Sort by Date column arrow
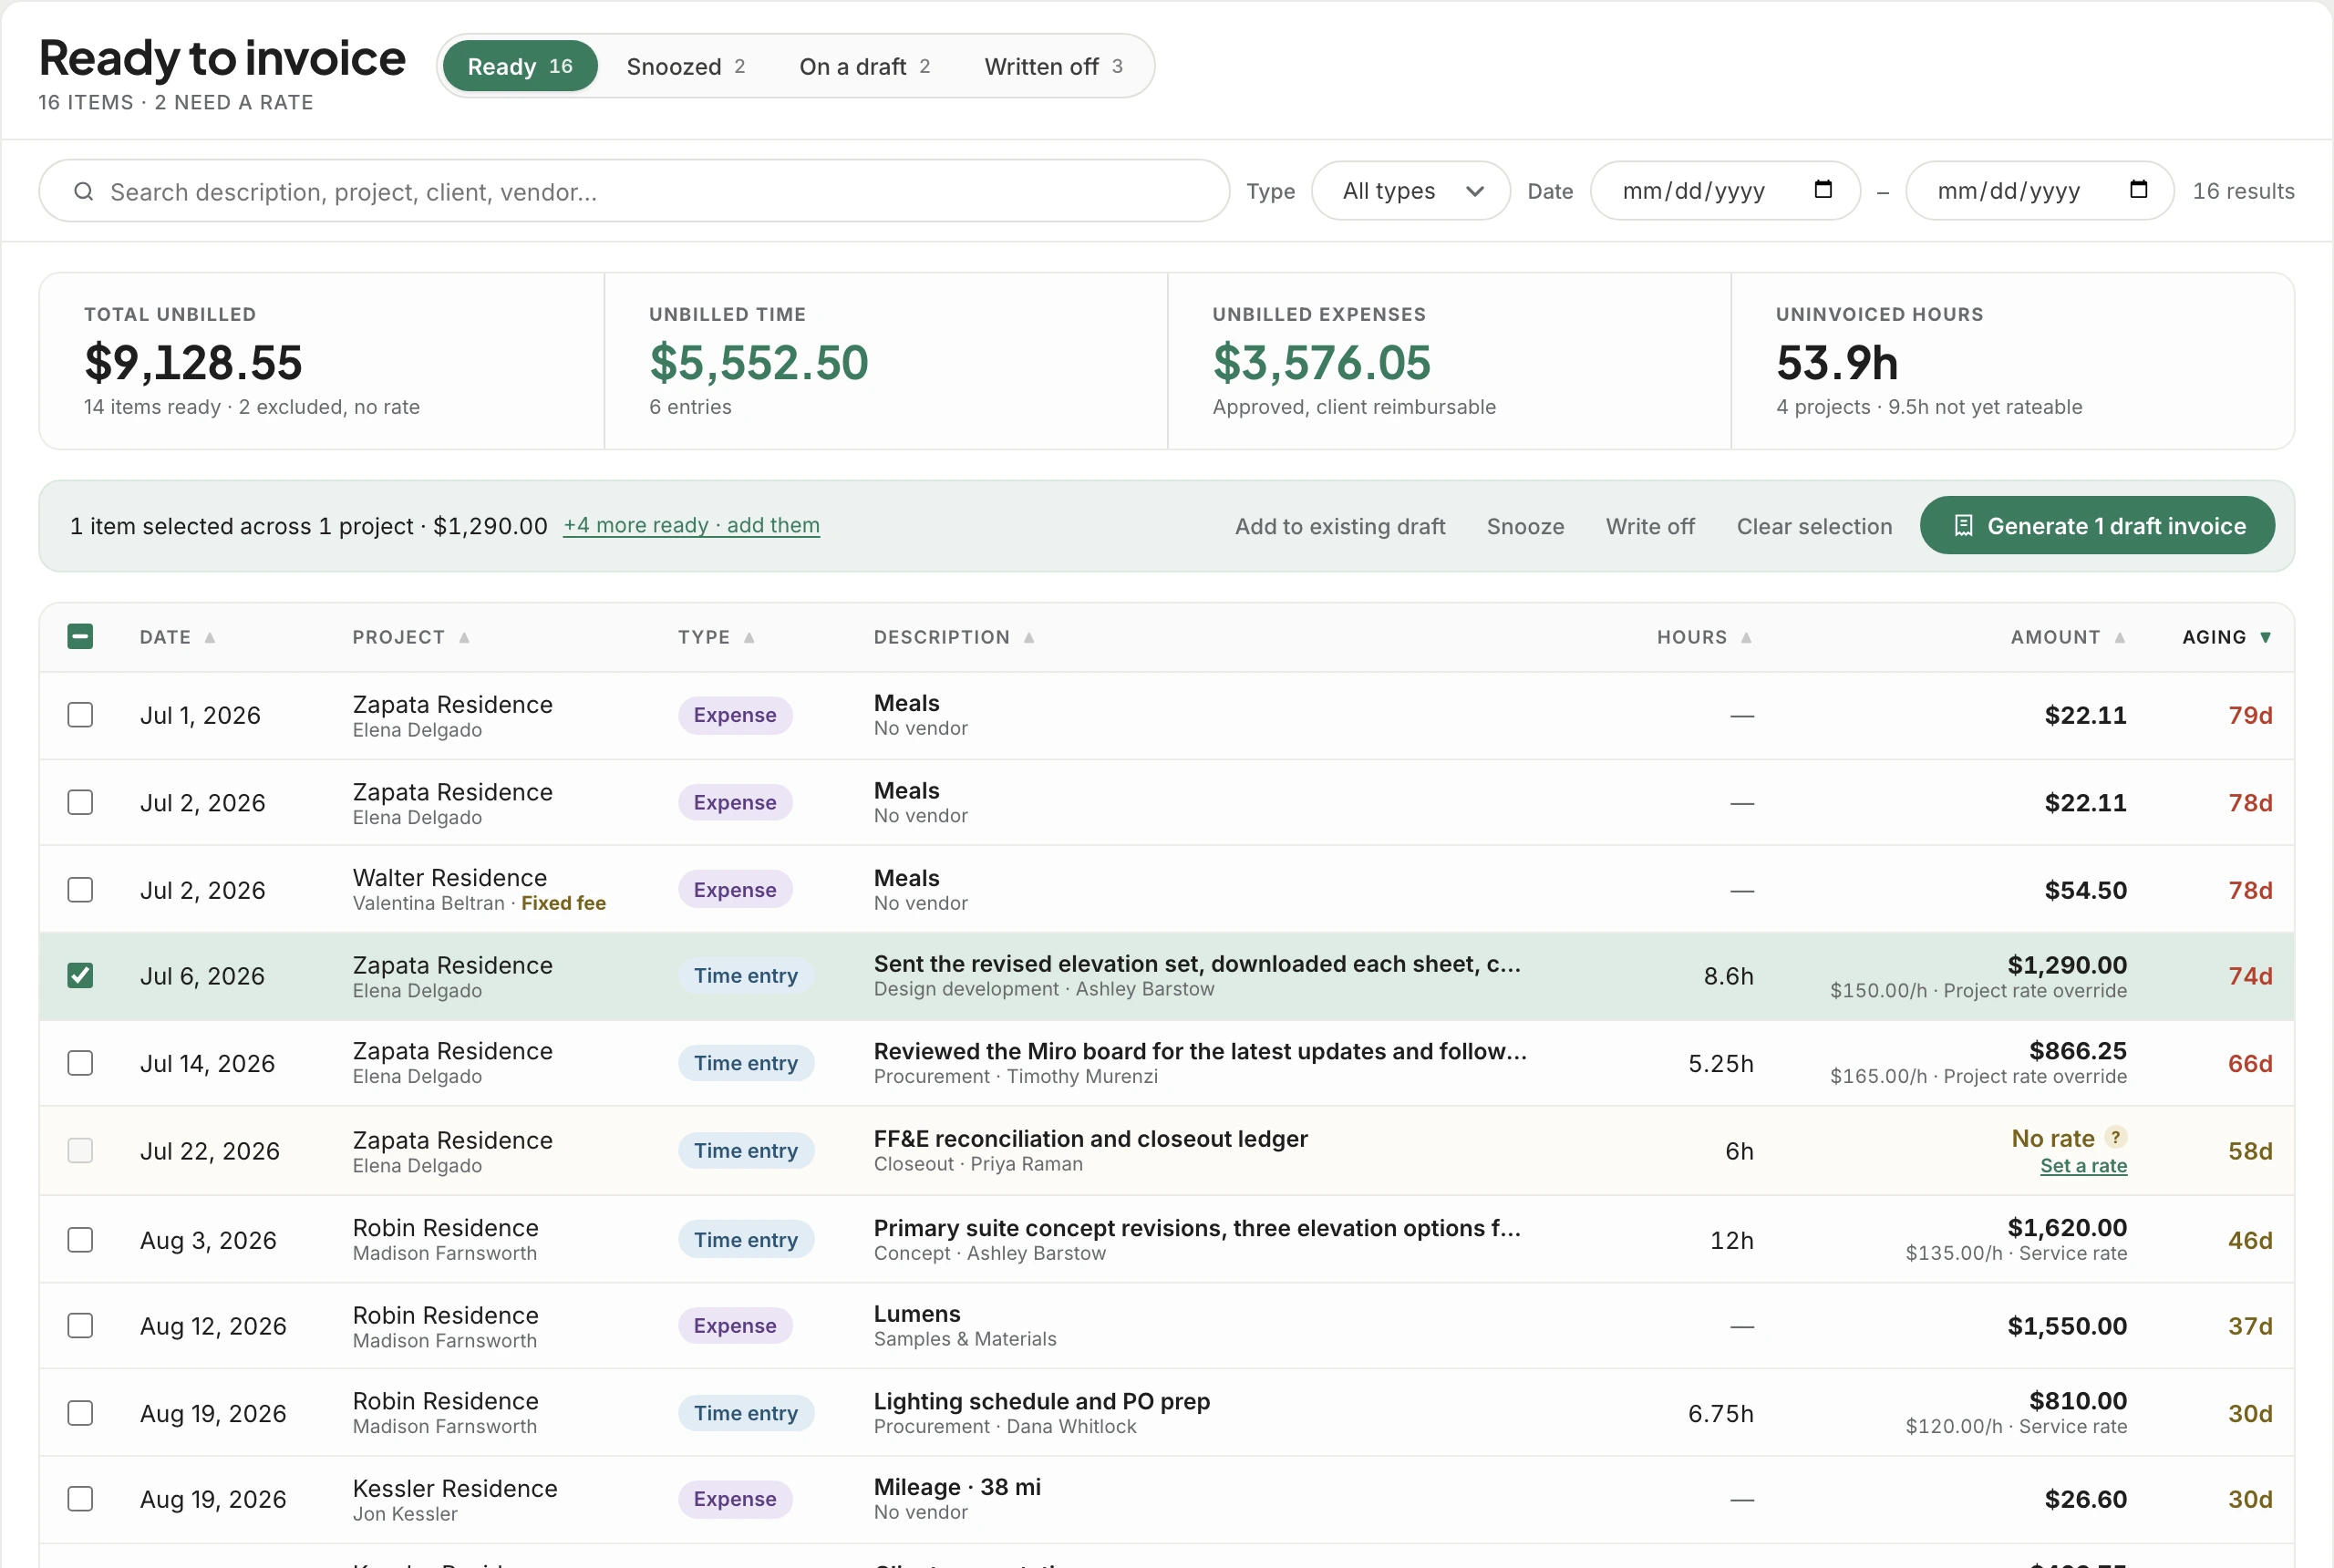2334x1568 pixels. pyautogui.click(x=210, y=638)
